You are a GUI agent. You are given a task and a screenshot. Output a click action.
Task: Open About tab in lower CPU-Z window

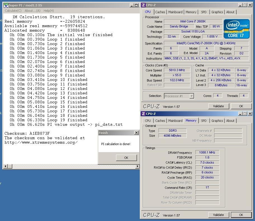[x=230, y=121]
